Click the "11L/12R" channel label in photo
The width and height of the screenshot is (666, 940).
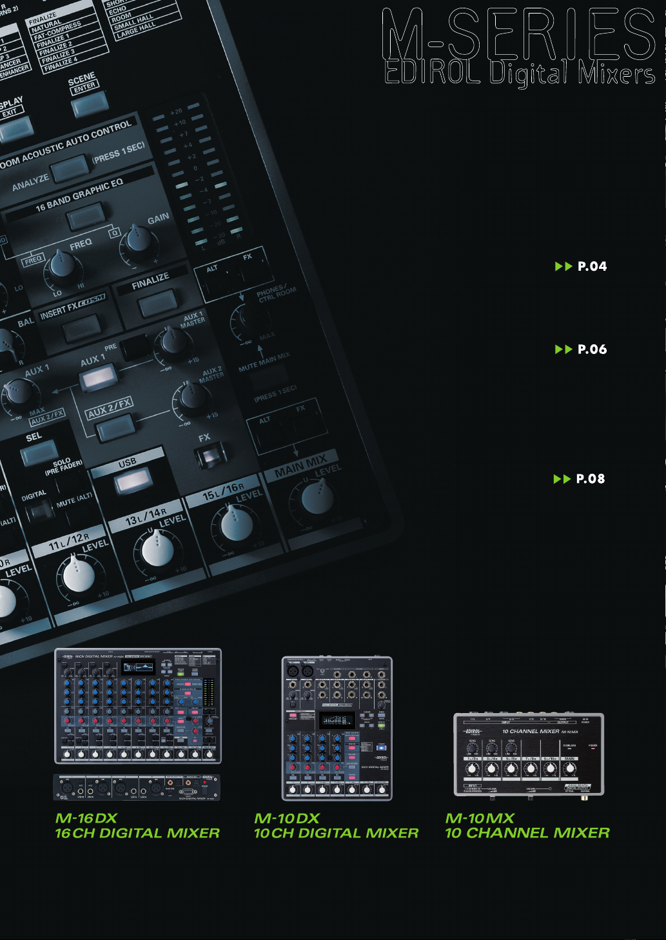coord(69,542)
